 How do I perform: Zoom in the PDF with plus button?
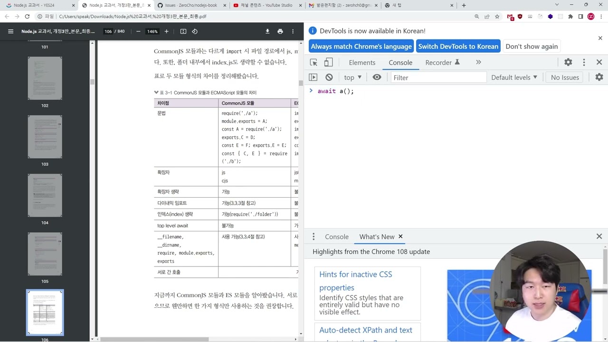tap(166, 31)
